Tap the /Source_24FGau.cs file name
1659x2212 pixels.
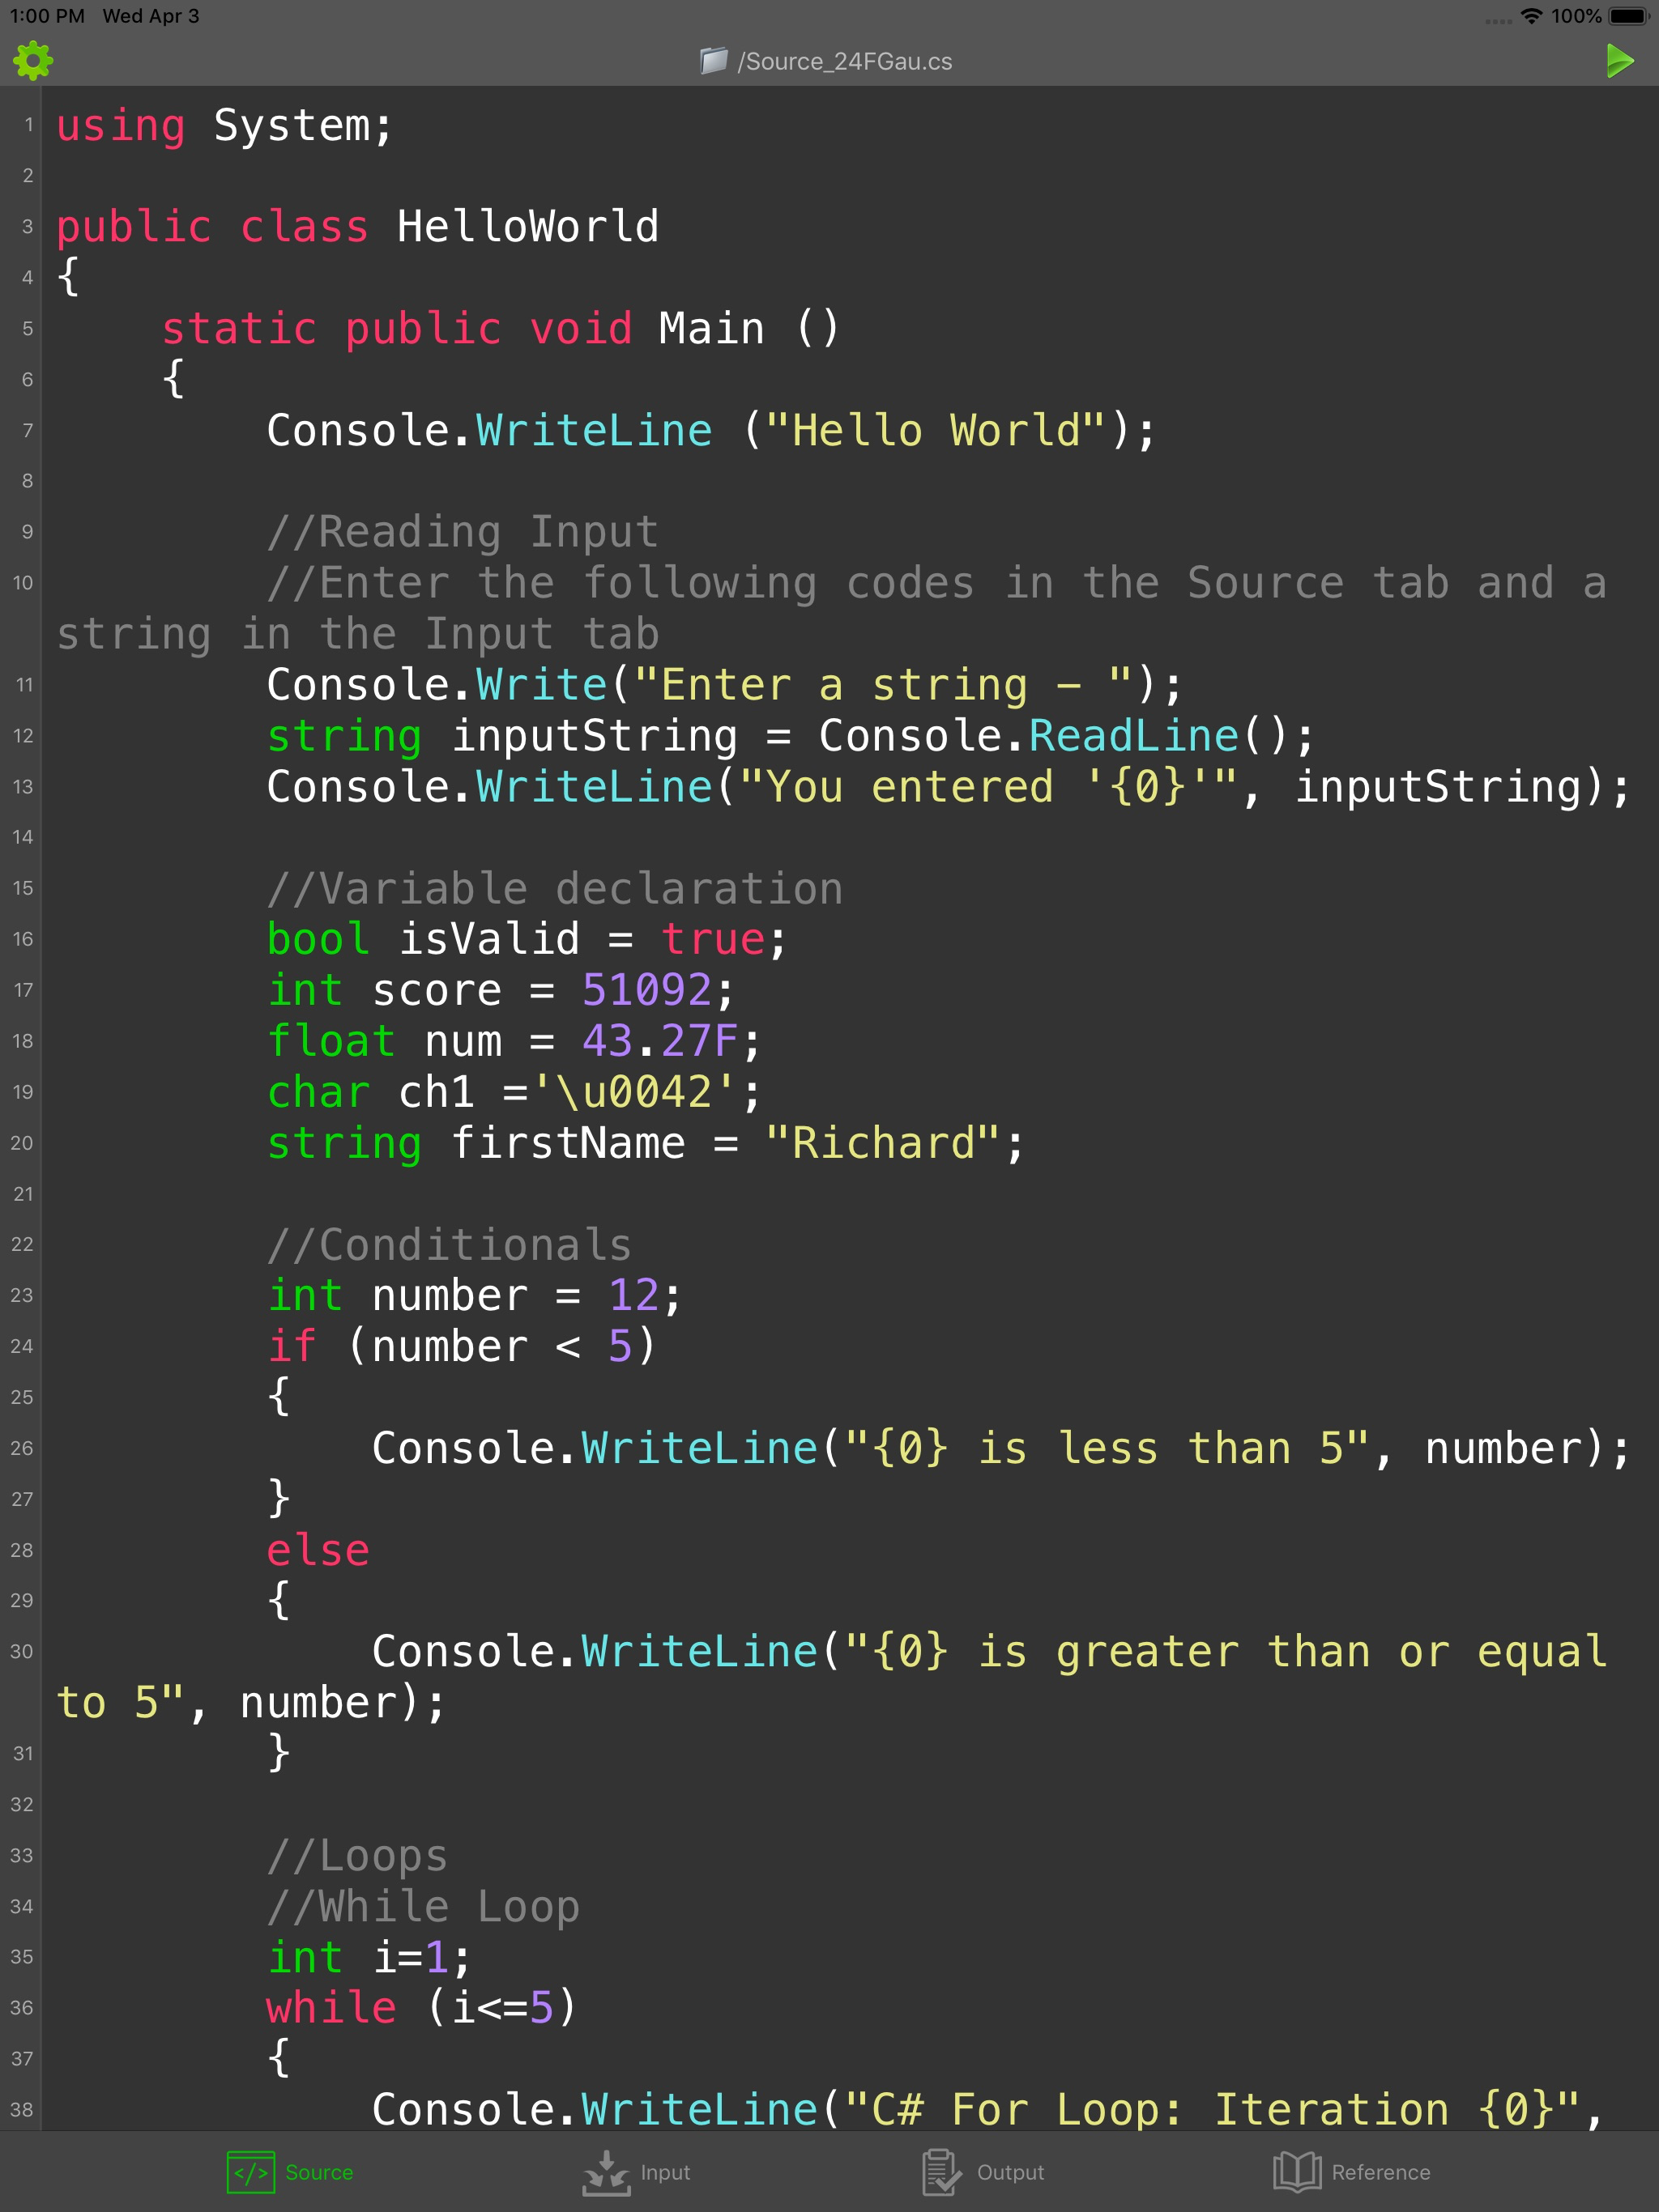(845, 62)
